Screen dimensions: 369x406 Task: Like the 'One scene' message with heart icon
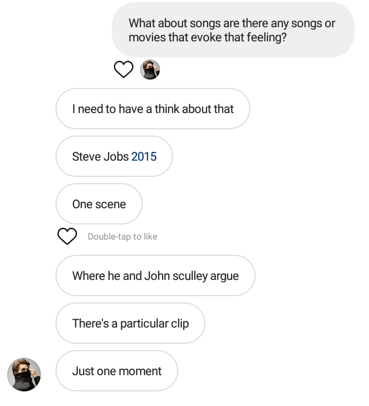[x=67, y=236]
